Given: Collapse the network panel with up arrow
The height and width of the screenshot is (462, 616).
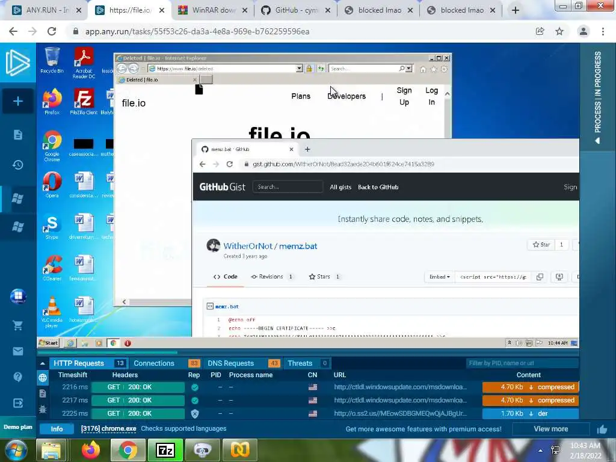Looking at the screenshot, I should point(43,363).
